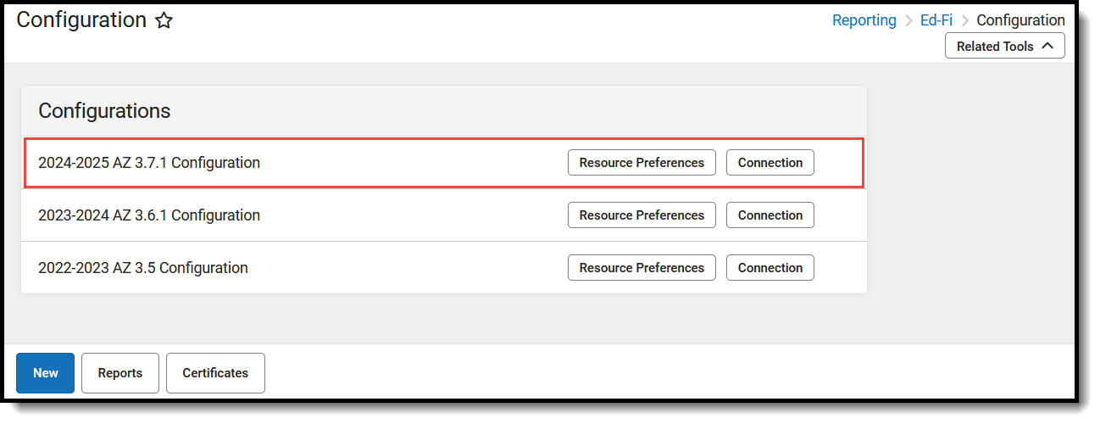Expand the Related Tools dropdown
The width and height of the screenshot is (1100, 424).
pos(1004,47)
